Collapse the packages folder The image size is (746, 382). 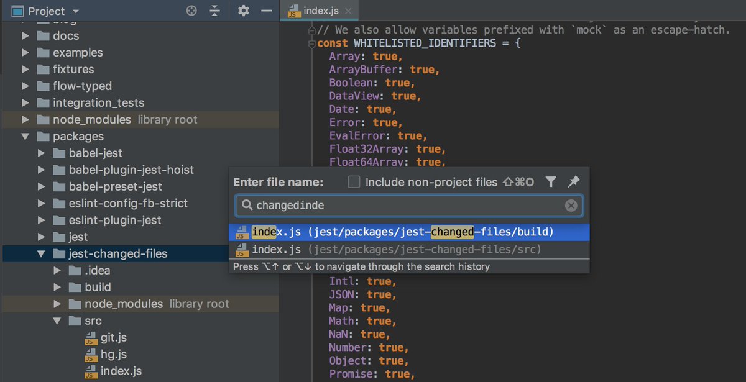coord(25,137)
